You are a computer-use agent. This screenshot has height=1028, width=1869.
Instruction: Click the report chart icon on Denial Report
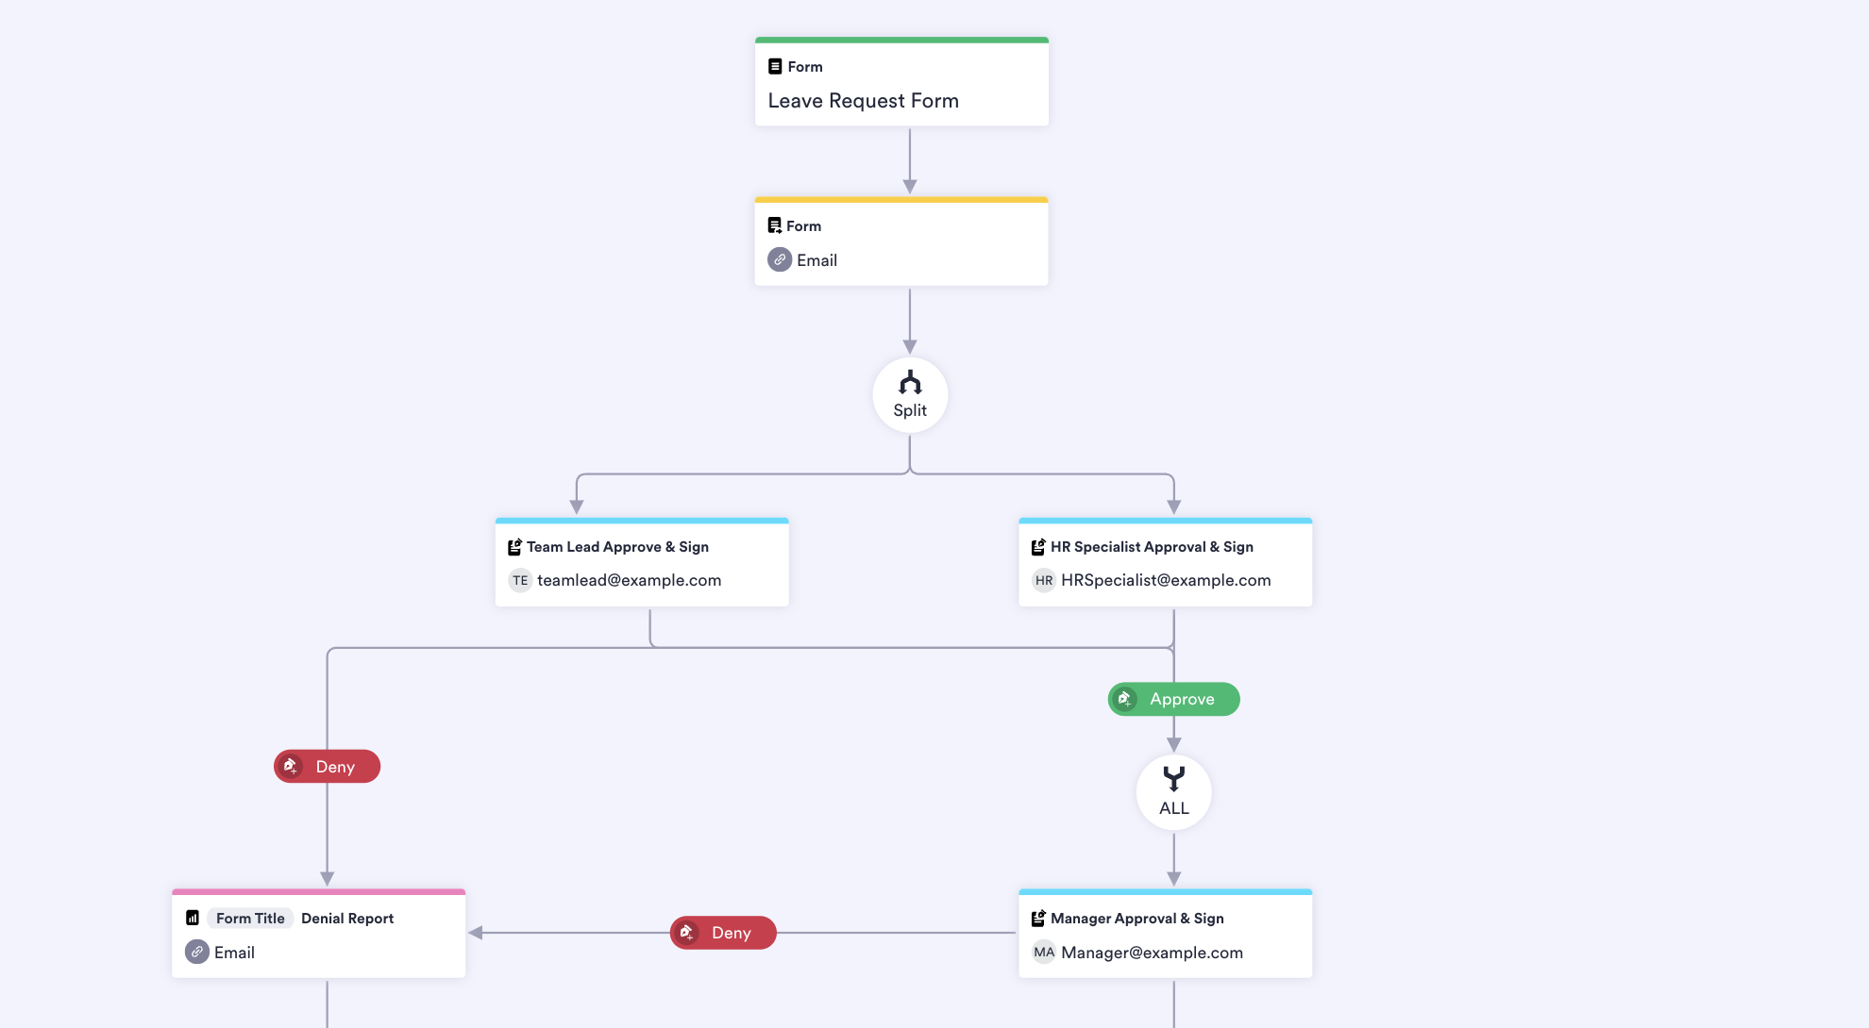tap(193, 919)
